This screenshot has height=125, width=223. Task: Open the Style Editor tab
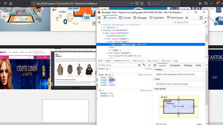pyautogui.click(x=157, y=18)
